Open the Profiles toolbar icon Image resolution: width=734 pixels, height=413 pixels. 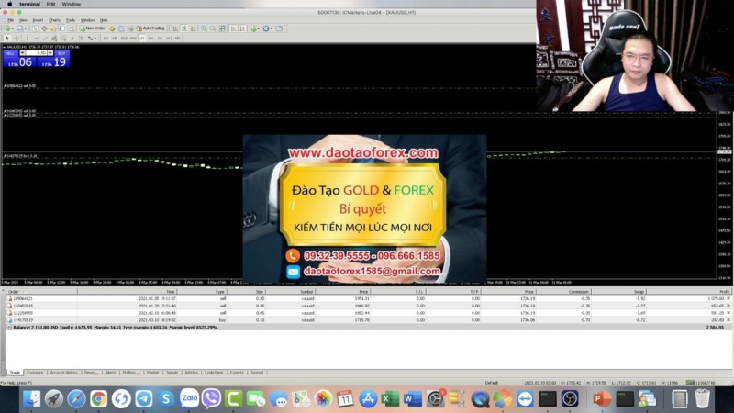[x=19, y=28]
